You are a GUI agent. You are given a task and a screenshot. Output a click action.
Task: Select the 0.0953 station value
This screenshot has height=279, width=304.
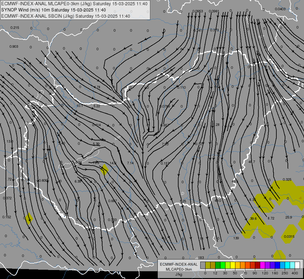[x=198, y=11]
